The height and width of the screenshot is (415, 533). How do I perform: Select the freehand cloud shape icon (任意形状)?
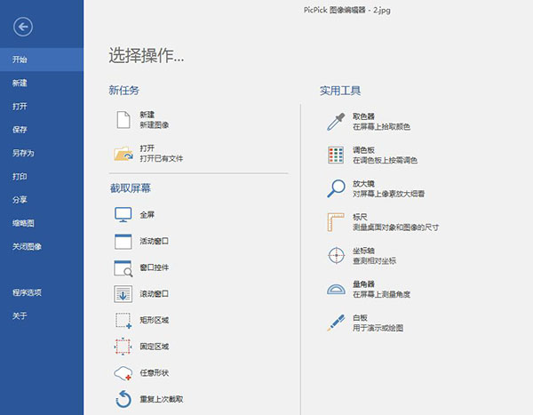pyautogui.click(x=123, y=373)
